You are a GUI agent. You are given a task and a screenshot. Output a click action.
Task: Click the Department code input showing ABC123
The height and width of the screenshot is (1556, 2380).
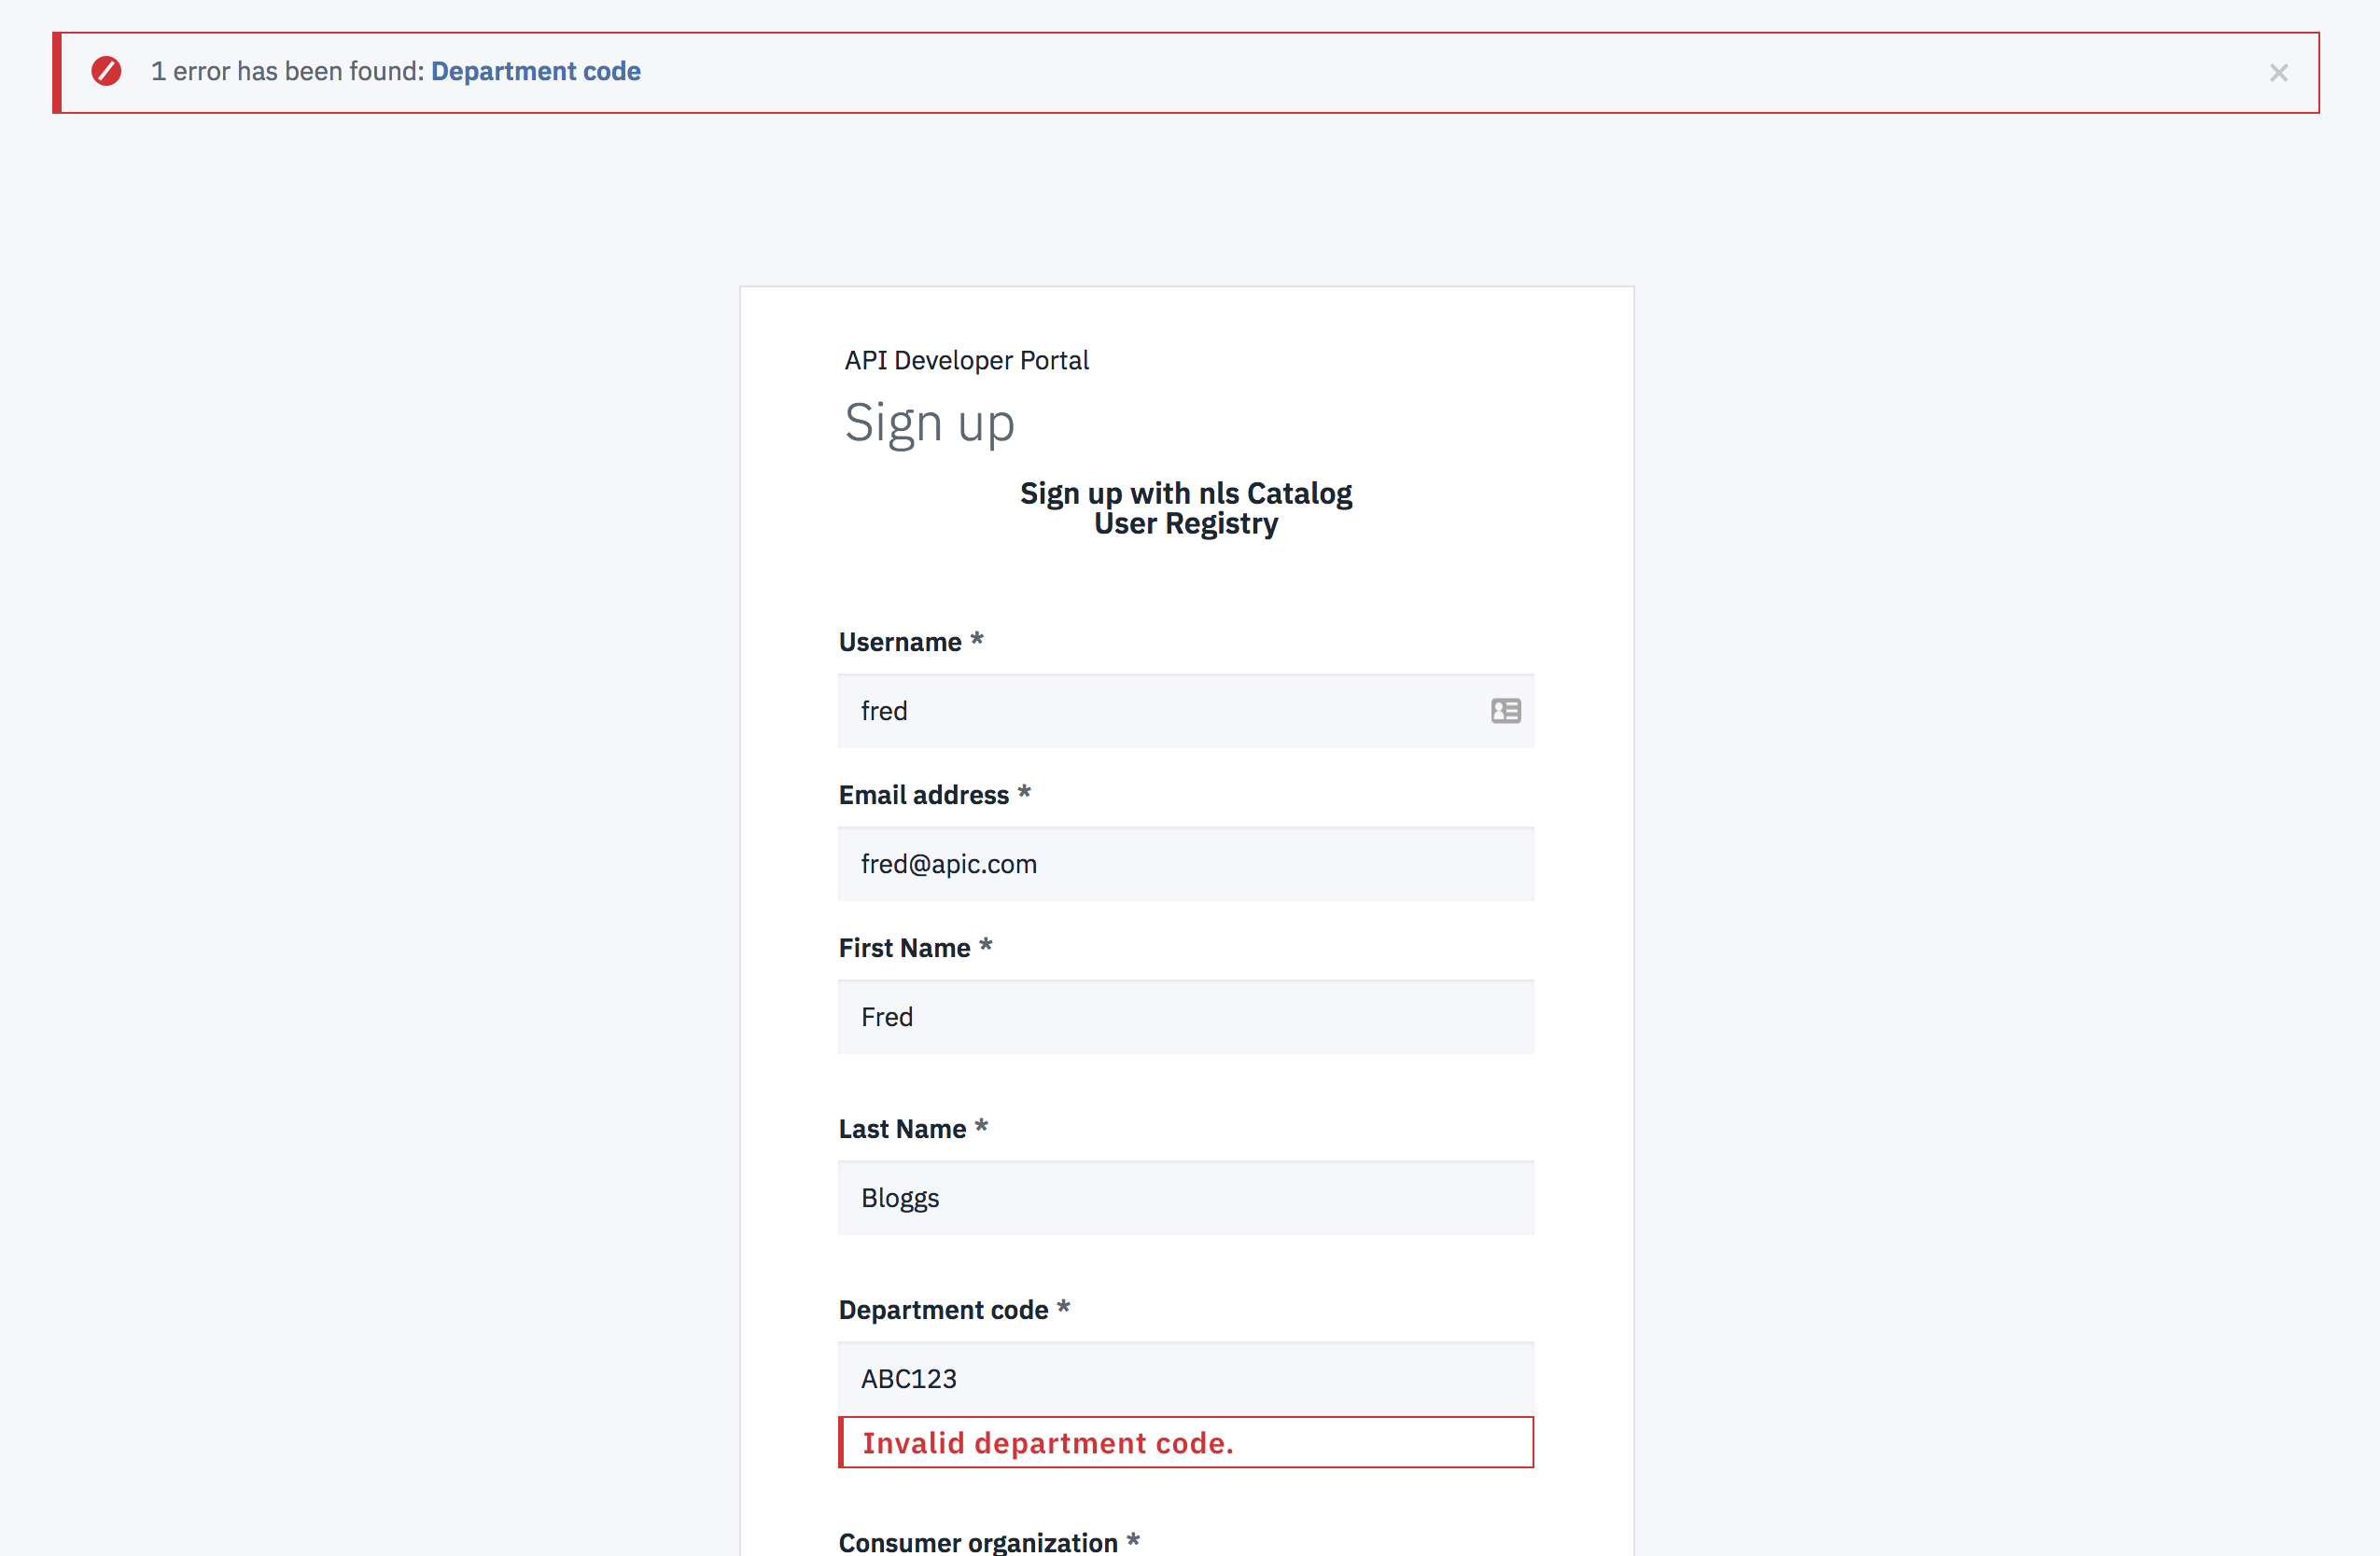[1185, 1378]
